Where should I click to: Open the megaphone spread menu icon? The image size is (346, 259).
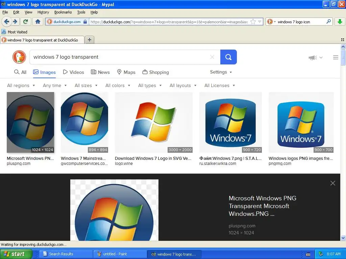click(x=315, y=57)
